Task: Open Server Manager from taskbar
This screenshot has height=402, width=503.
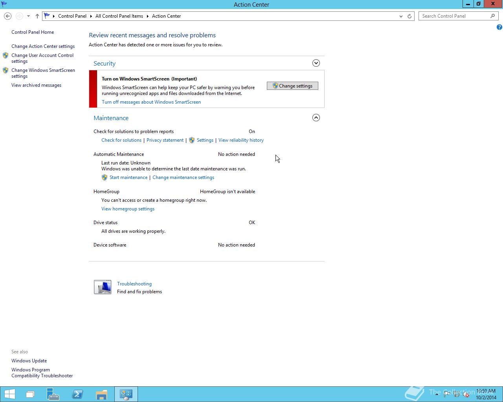Action: tap(53, 394)
